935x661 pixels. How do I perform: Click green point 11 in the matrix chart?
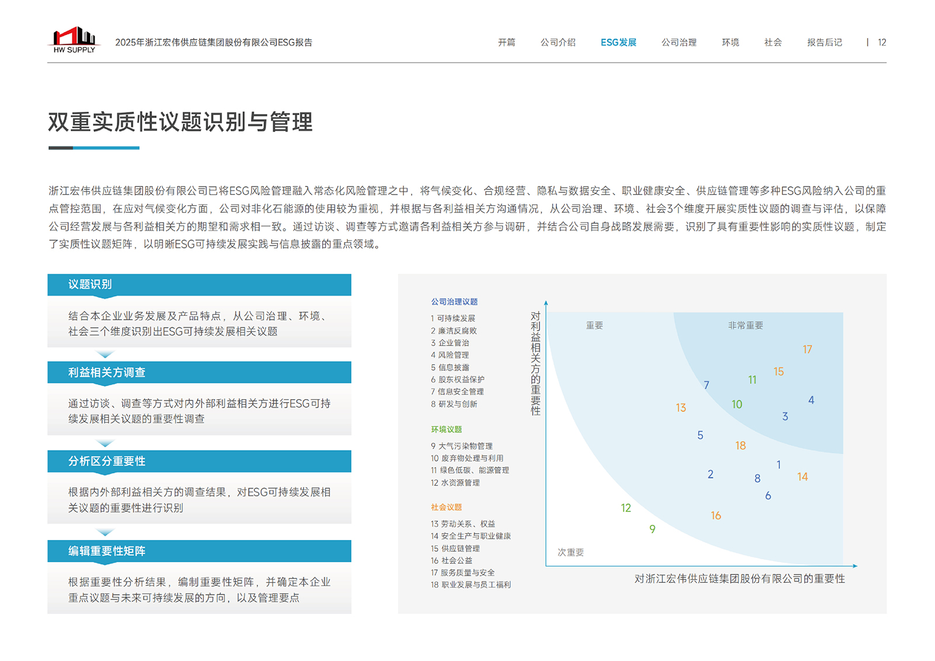[753, 380]
